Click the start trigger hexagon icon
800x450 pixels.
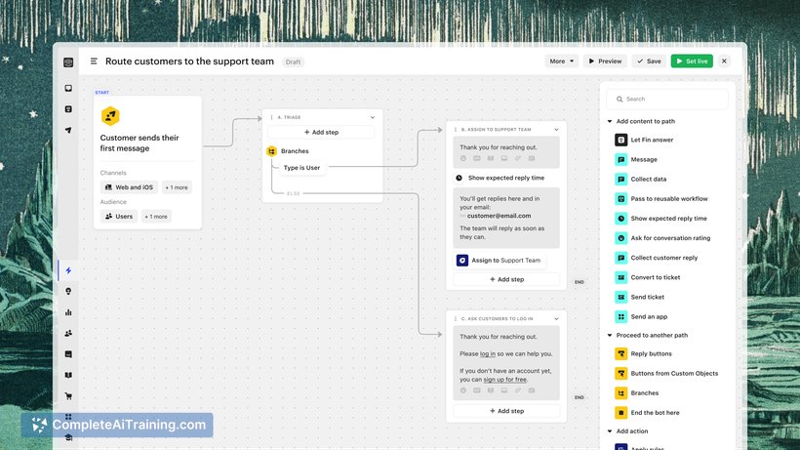[110, 116]
